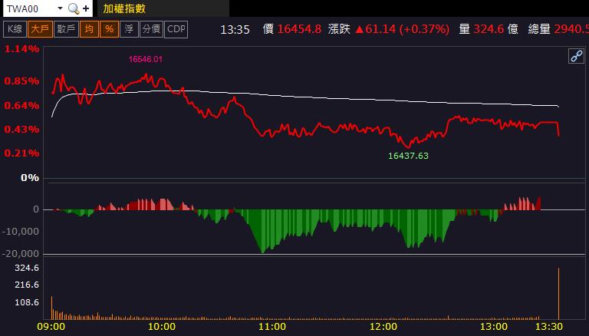Viewport: 589px width, 336px height.
Task: Click the low price label 16437.63
Action: tap(408, 156)
